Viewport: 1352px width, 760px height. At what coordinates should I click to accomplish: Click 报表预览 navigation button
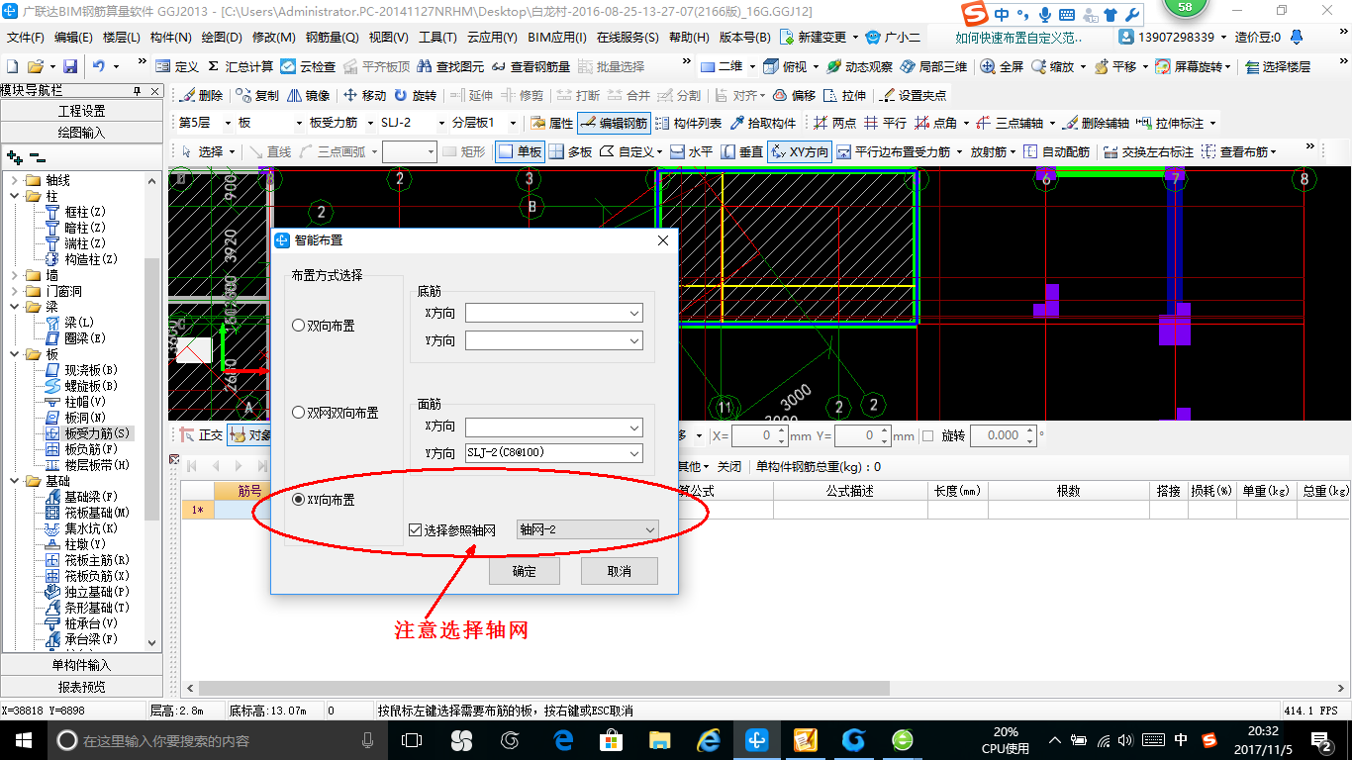pos(81,687)
